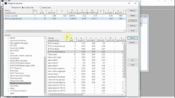The width and height of the screenshot is (175, 98).
Task: Select the 'Kívülről befelé' radio button
Action: [23, 8]
